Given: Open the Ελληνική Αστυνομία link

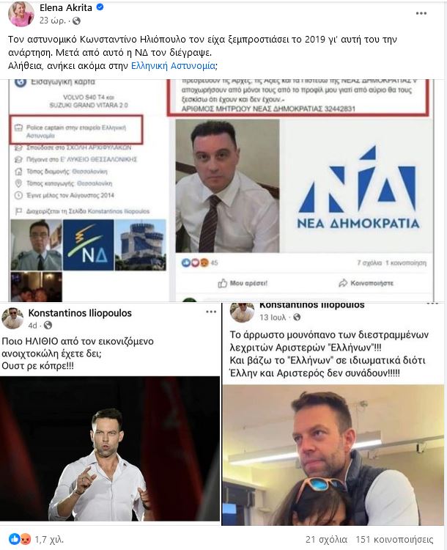Looking at the screenshot, I should (173, 65).
